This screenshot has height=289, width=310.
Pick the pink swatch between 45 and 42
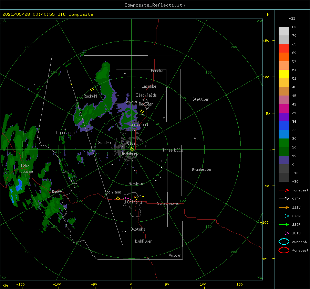point(284,100)
